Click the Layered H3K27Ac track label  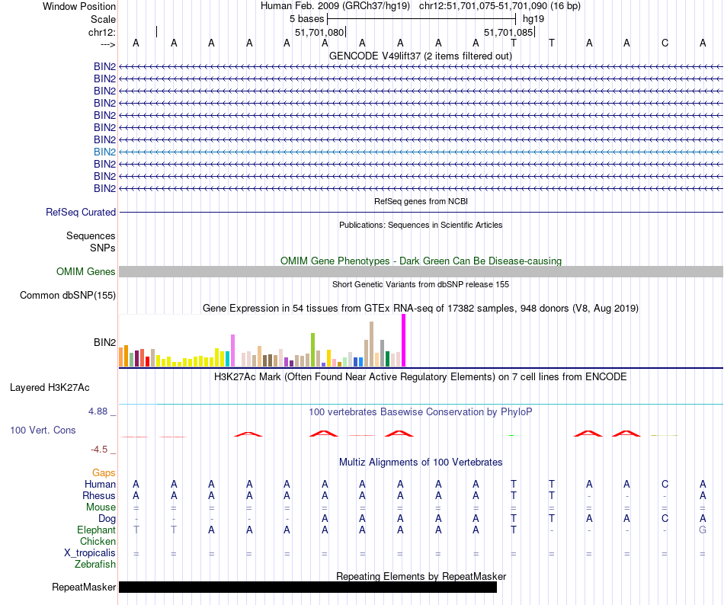tap(50, 388)
